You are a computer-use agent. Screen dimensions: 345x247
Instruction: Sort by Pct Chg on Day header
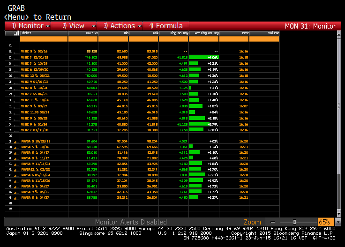point(204,33)
